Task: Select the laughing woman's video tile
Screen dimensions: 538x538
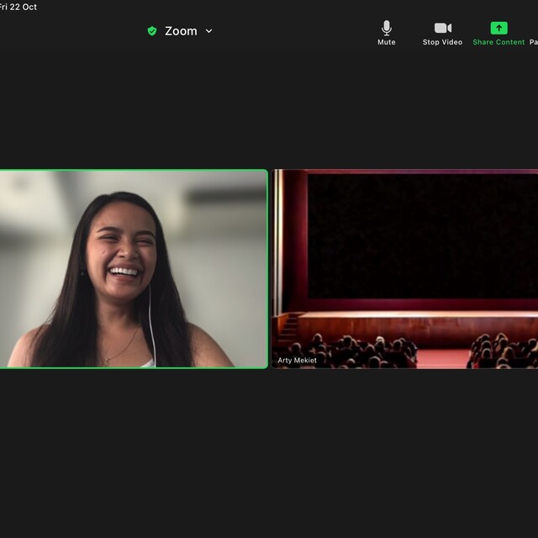Action: coord(133,269)
